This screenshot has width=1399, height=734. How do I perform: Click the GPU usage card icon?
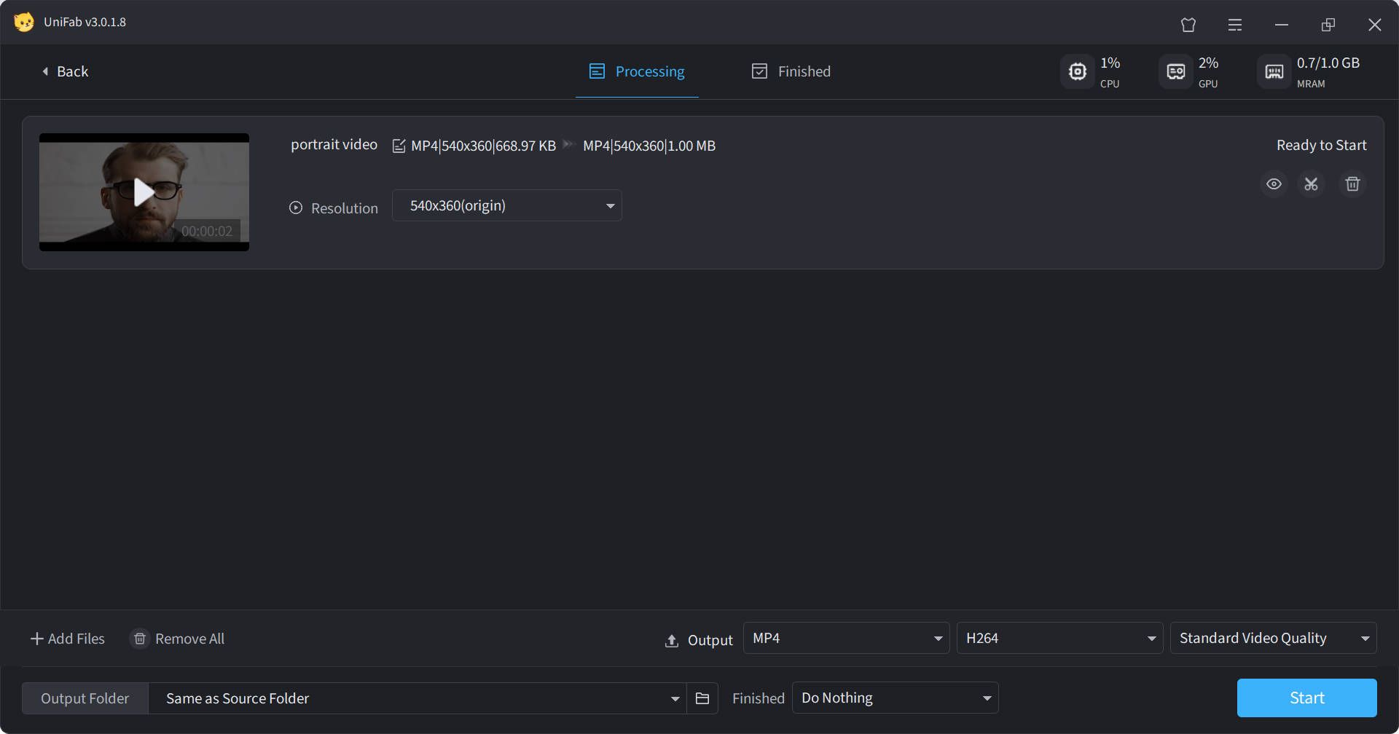pos(1175,71)
